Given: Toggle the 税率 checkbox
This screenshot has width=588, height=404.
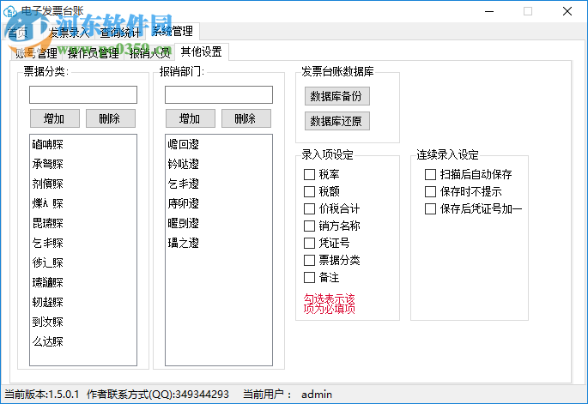Looking at the screenshot, I should click(x=309, y=174).
